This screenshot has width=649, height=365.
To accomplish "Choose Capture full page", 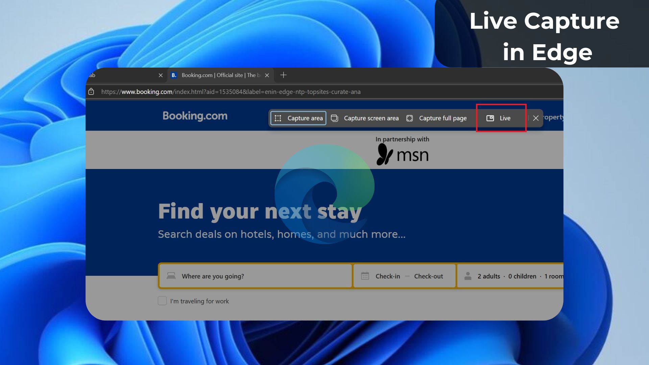I will coord(436,118).
